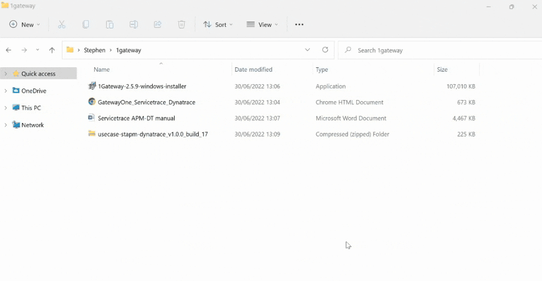The height and width of the screenshot is (281, 542).
Task: Select file usecase-stapm-dynatrace_v1.0.0_build_17
Action: 153,134
